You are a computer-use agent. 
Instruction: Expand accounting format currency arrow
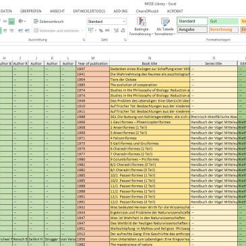pyautogui.click(x=96, y=30)
